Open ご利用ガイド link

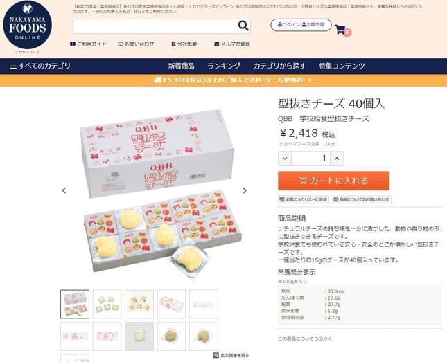point(88,44)
